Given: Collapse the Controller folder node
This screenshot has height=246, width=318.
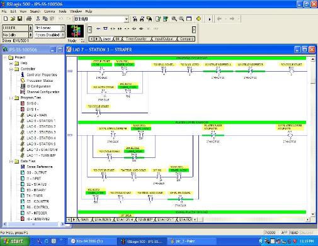Looking at the screenshot, I should pos(11,69).
